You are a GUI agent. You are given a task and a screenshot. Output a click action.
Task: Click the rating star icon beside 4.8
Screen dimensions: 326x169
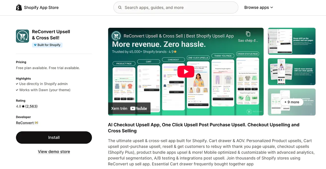point(23,106)
